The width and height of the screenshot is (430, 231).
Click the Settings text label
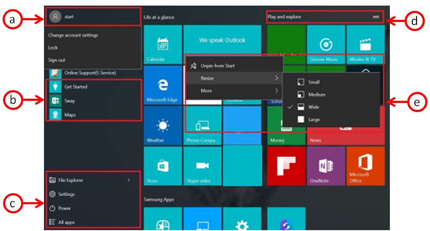66,194
